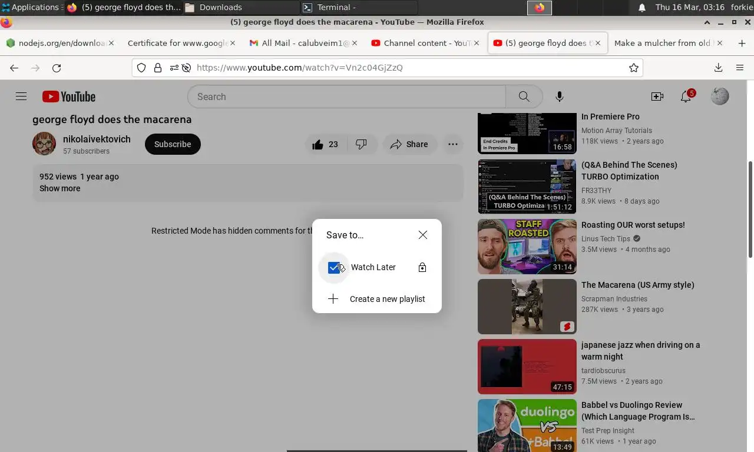Click the Watch Later label

[x=373, y=267]
